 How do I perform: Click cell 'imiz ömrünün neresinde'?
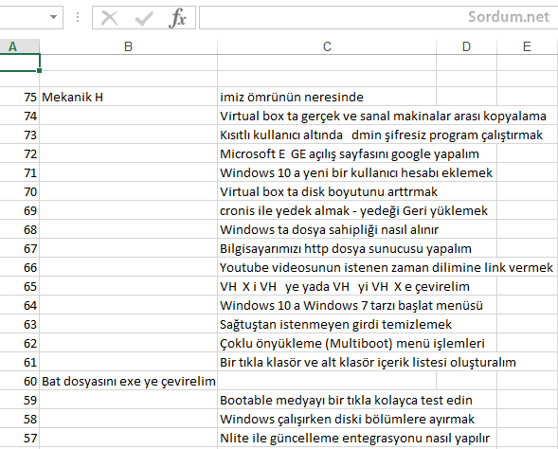(x=327, y=97)
